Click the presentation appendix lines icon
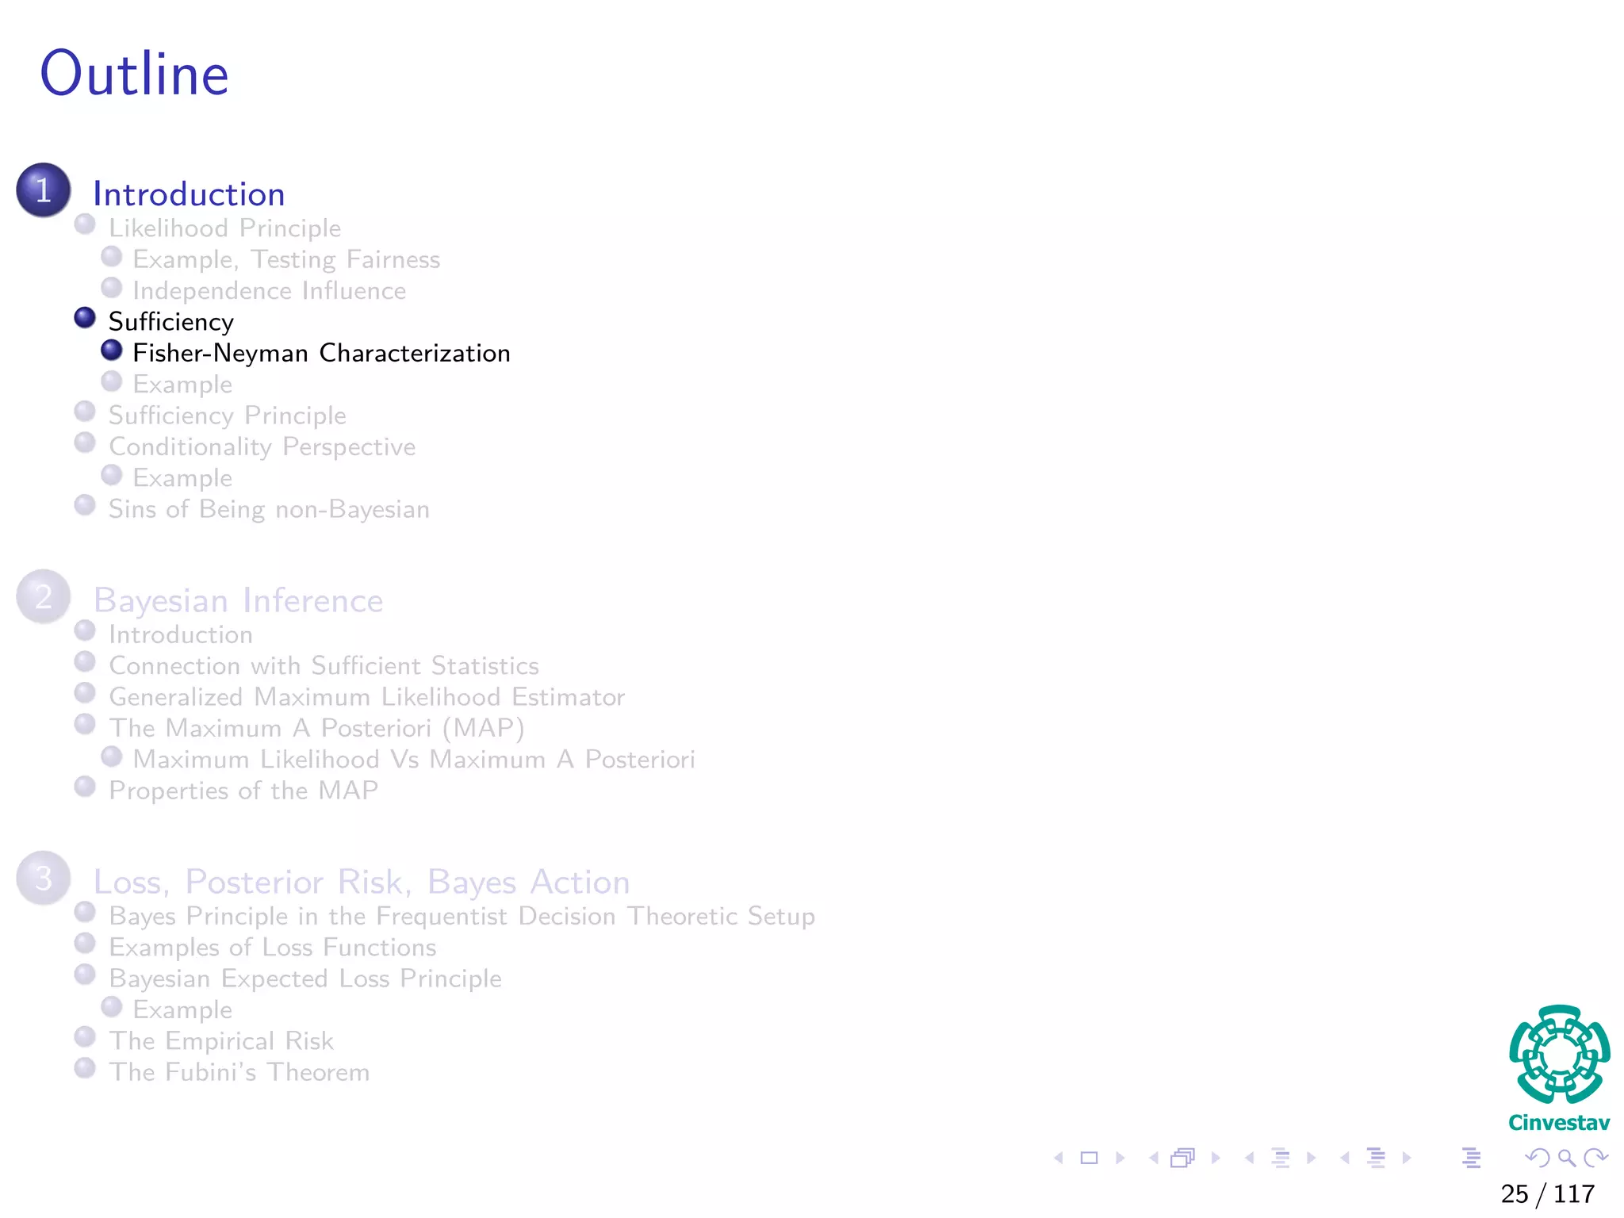Screen dimensions: 1624x1218 [x=1471, y=1159]
